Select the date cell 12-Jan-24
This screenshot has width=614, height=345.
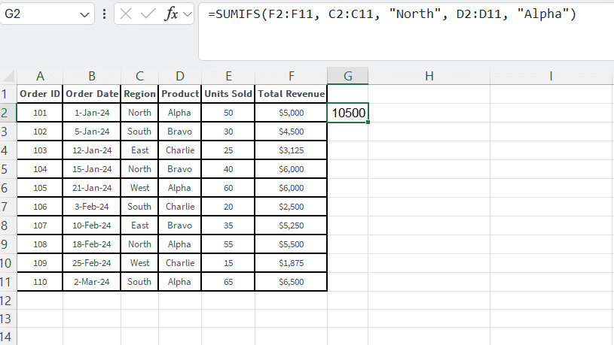(x=92, y=150)
